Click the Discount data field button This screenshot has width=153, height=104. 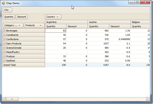coord(22,17)
